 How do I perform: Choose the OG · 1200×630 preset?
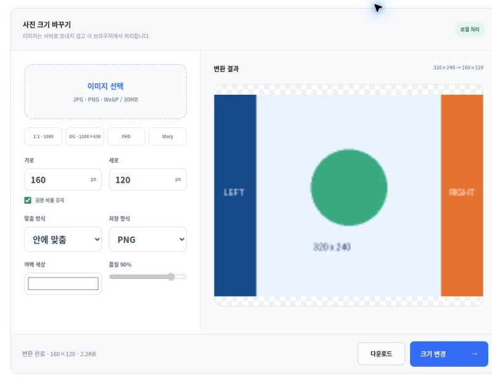(x=85, y=136)
